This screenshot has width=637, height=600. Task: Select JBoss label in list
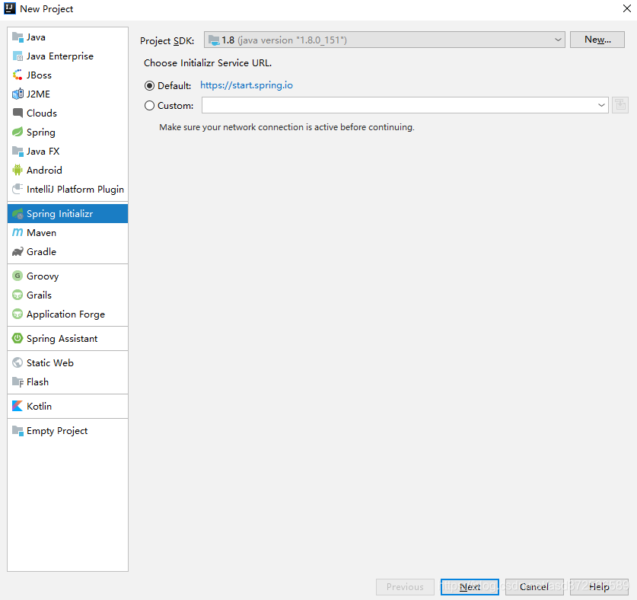click(39, 75)
